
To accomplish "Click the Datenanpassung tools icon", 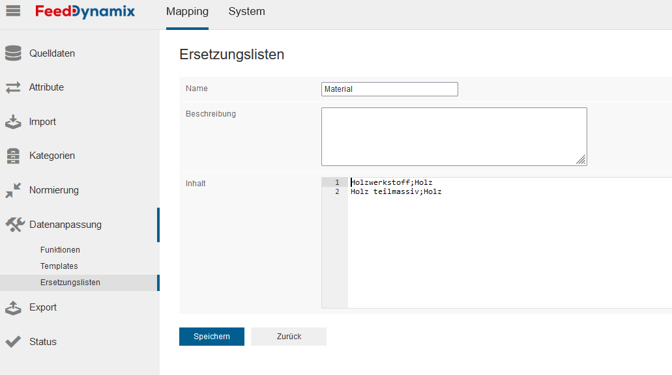I will (x=15, y=225).
